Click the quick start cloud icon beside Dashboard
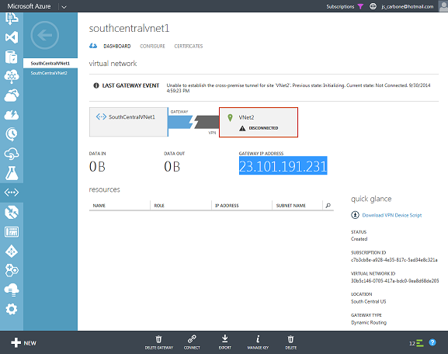 93,46
